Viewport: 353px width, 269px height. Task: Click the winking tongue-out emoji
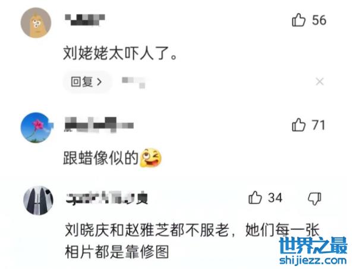click(150, 158)
